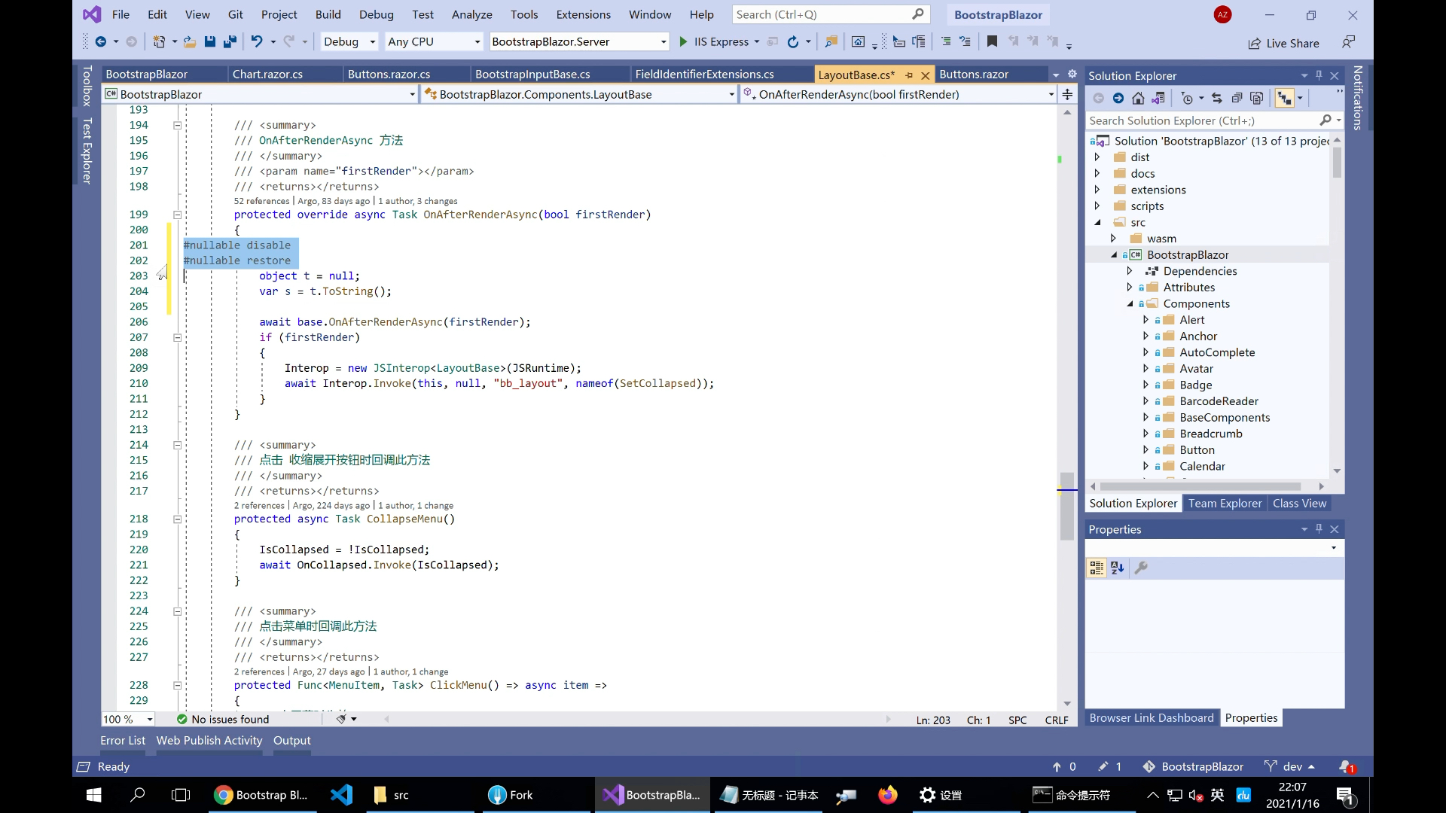Collapse the Components folder in Solution Explorer
1446x813 pixels.
pos(1130,304)
